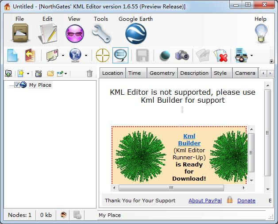Screen dimensions: 278x224
Task: Open dropdown arrow beside disguise document icon
Action: point(251,55)
